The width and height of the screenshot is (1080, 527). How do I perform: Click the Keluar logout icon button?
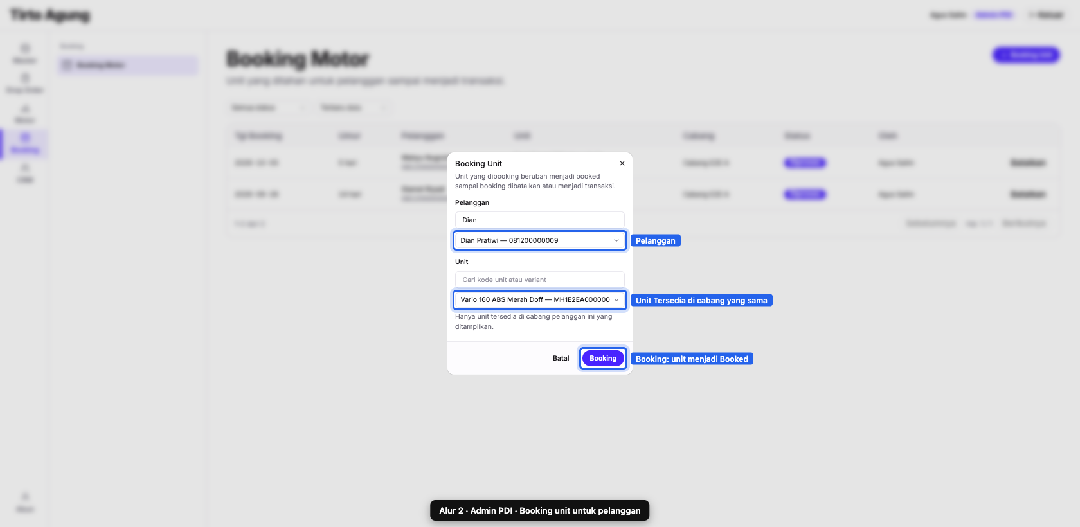click(x=1046, y=15)
